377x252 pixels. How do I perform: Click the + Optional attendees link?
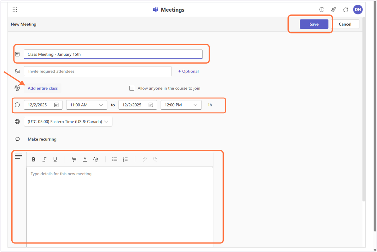[188, 71]
